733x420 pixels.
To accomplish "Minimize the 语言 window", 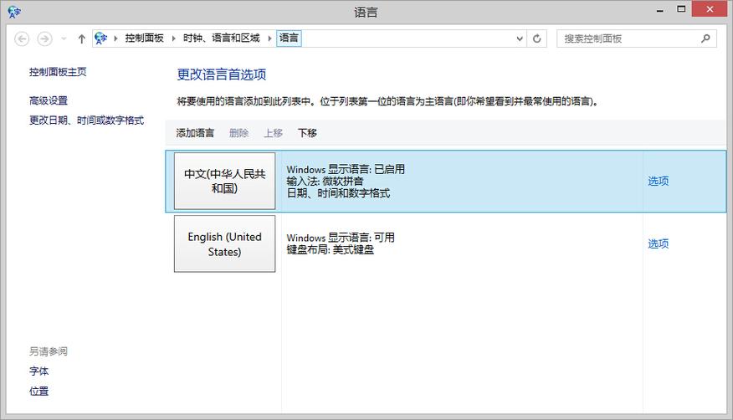I will tap(659, 9).
